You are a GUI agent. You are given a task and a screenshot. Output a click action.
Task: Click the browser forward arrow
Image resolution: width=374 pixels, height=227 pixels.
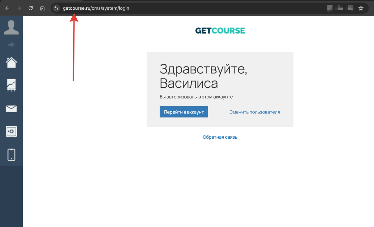[x=19, y=8]
